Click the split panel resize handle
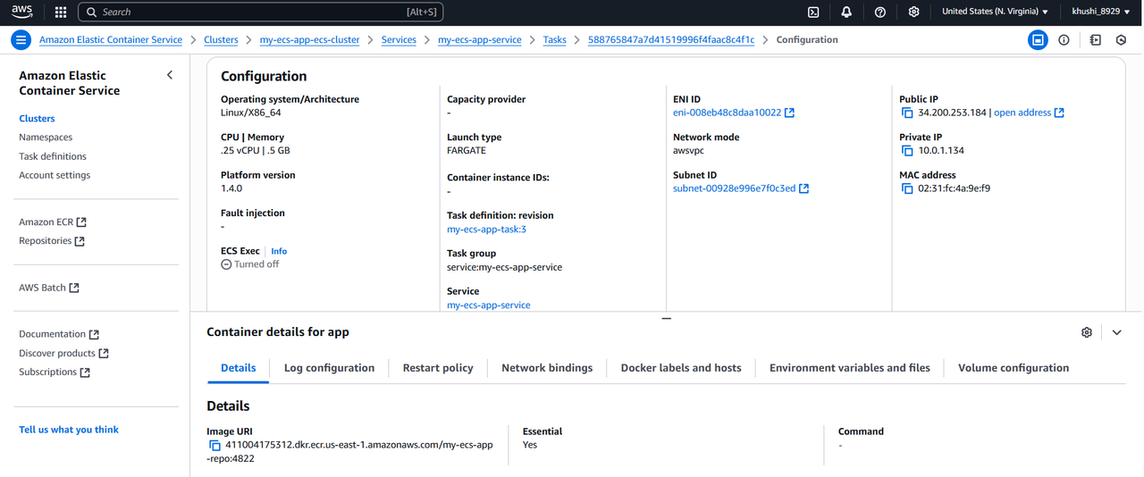 tap(666, 318)
